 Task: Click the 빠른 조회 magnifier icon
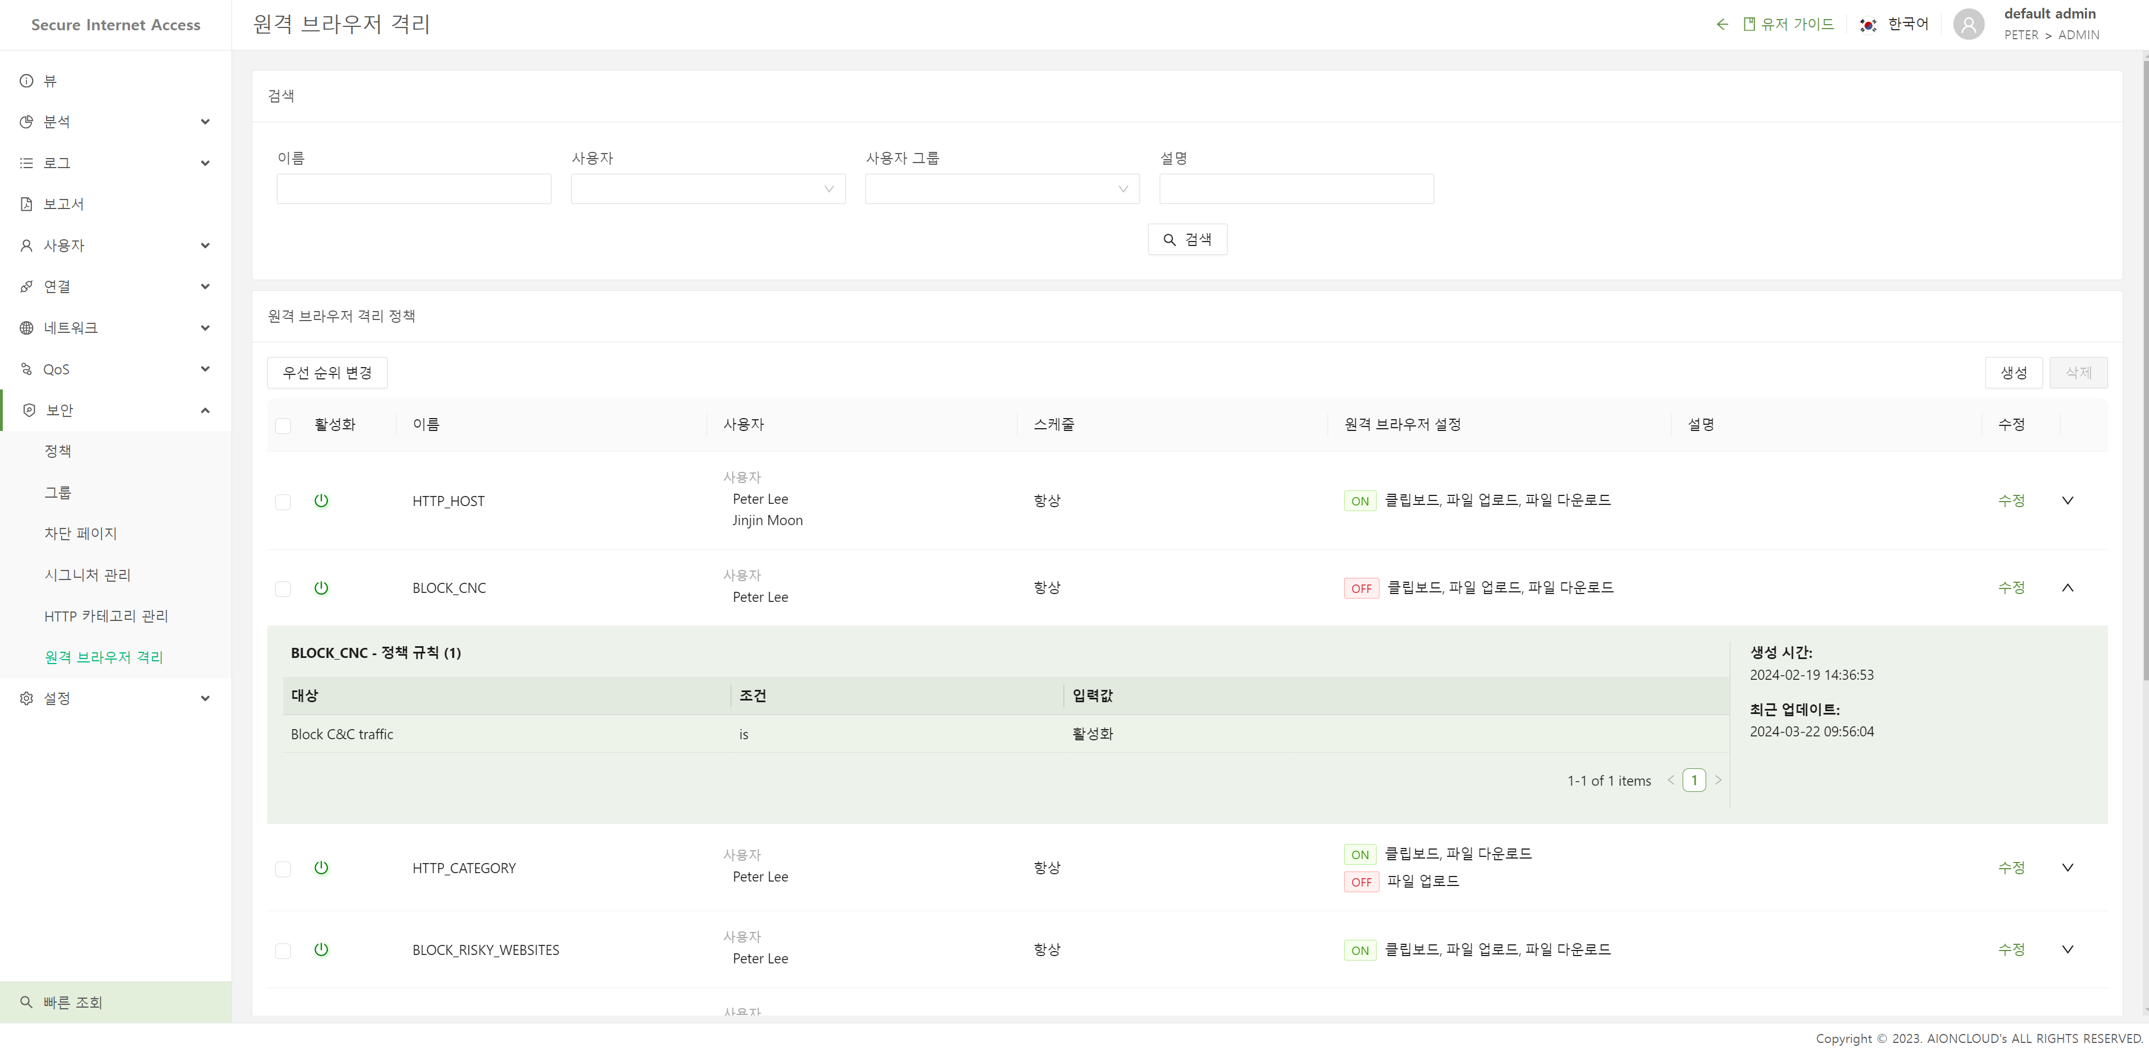coord(27,1002)
